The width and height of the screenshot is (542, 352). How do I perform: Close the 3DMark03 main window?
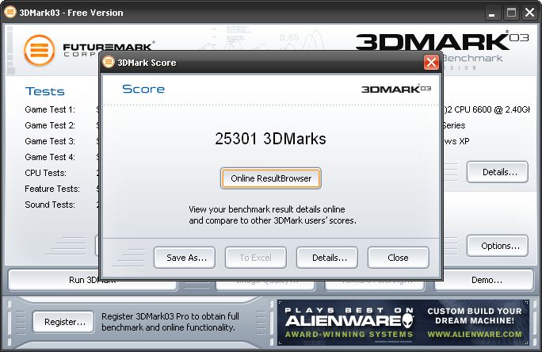tap(529, 13)
